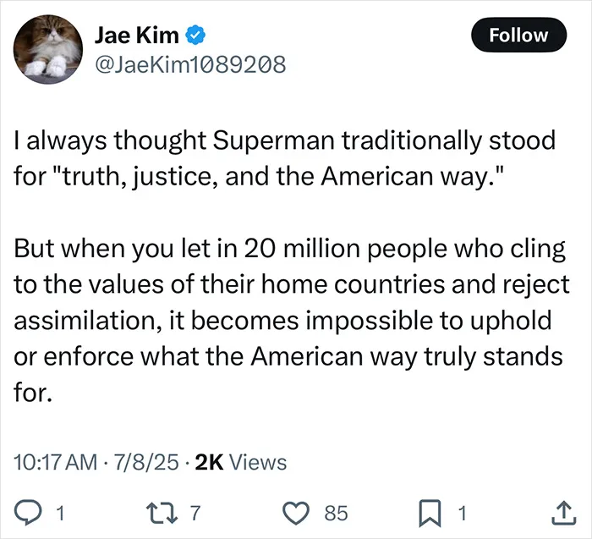This screenshot has width=592, height=539.
Task: Click the bookmark count of 1
Action: [462, 514]
